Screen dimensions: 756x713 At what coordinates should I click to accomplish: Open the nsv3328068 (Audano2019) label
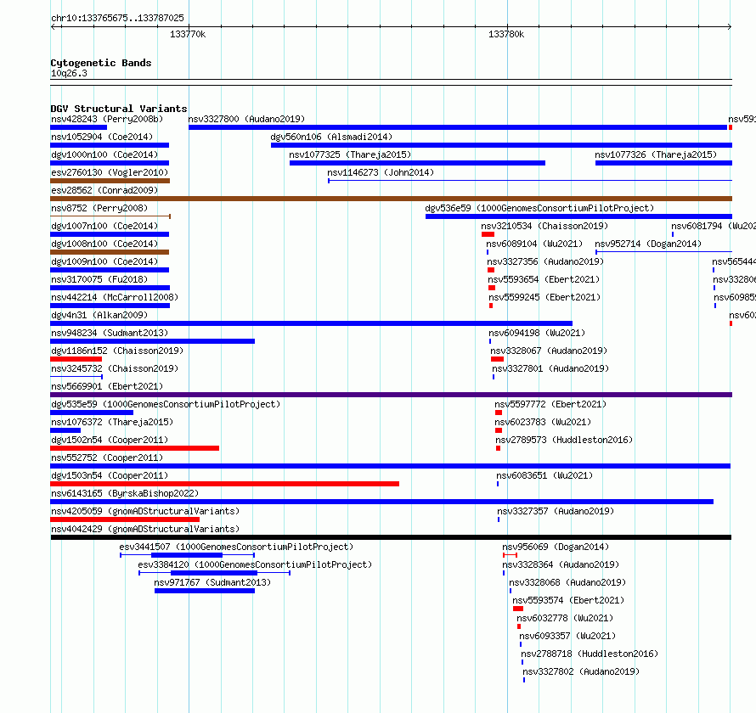tap(567, 582)
